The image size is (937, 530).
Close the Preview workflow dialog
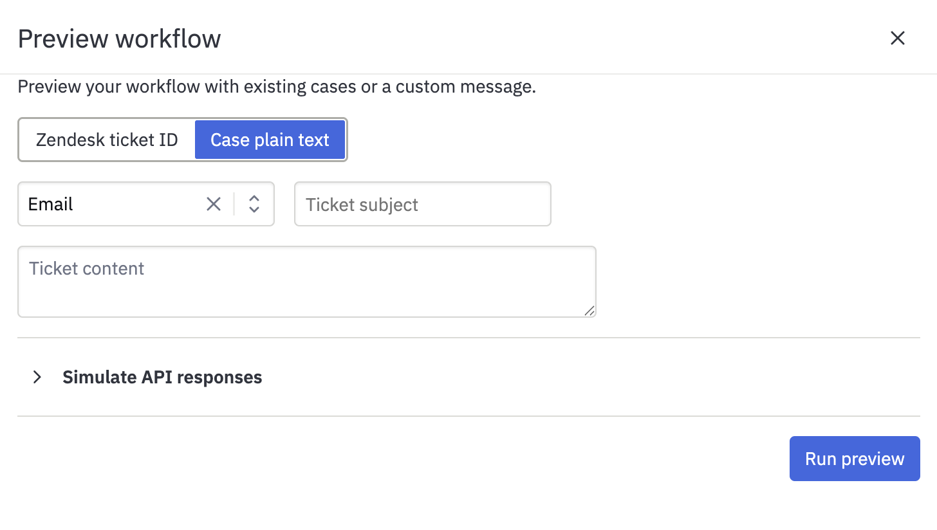coord(897,39)
